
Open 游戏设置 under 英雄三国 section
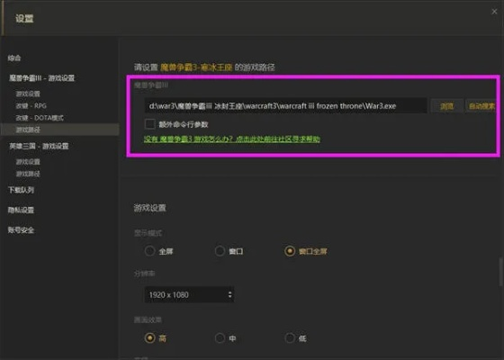[x=28, y=161]
